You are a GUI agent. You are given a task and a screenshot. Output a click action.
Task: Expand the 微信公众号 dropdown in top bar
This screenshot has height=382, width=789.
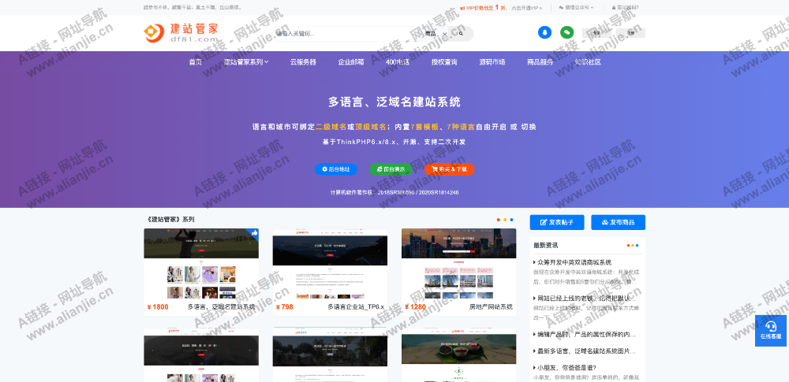(x=576, y=8)
